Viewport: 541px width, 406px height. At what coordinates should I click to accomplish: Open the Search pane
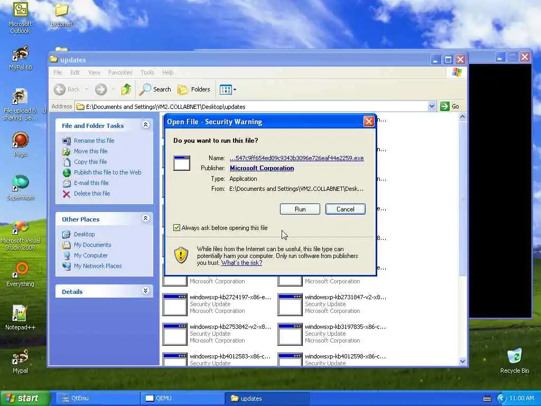[x=155, y=89]
